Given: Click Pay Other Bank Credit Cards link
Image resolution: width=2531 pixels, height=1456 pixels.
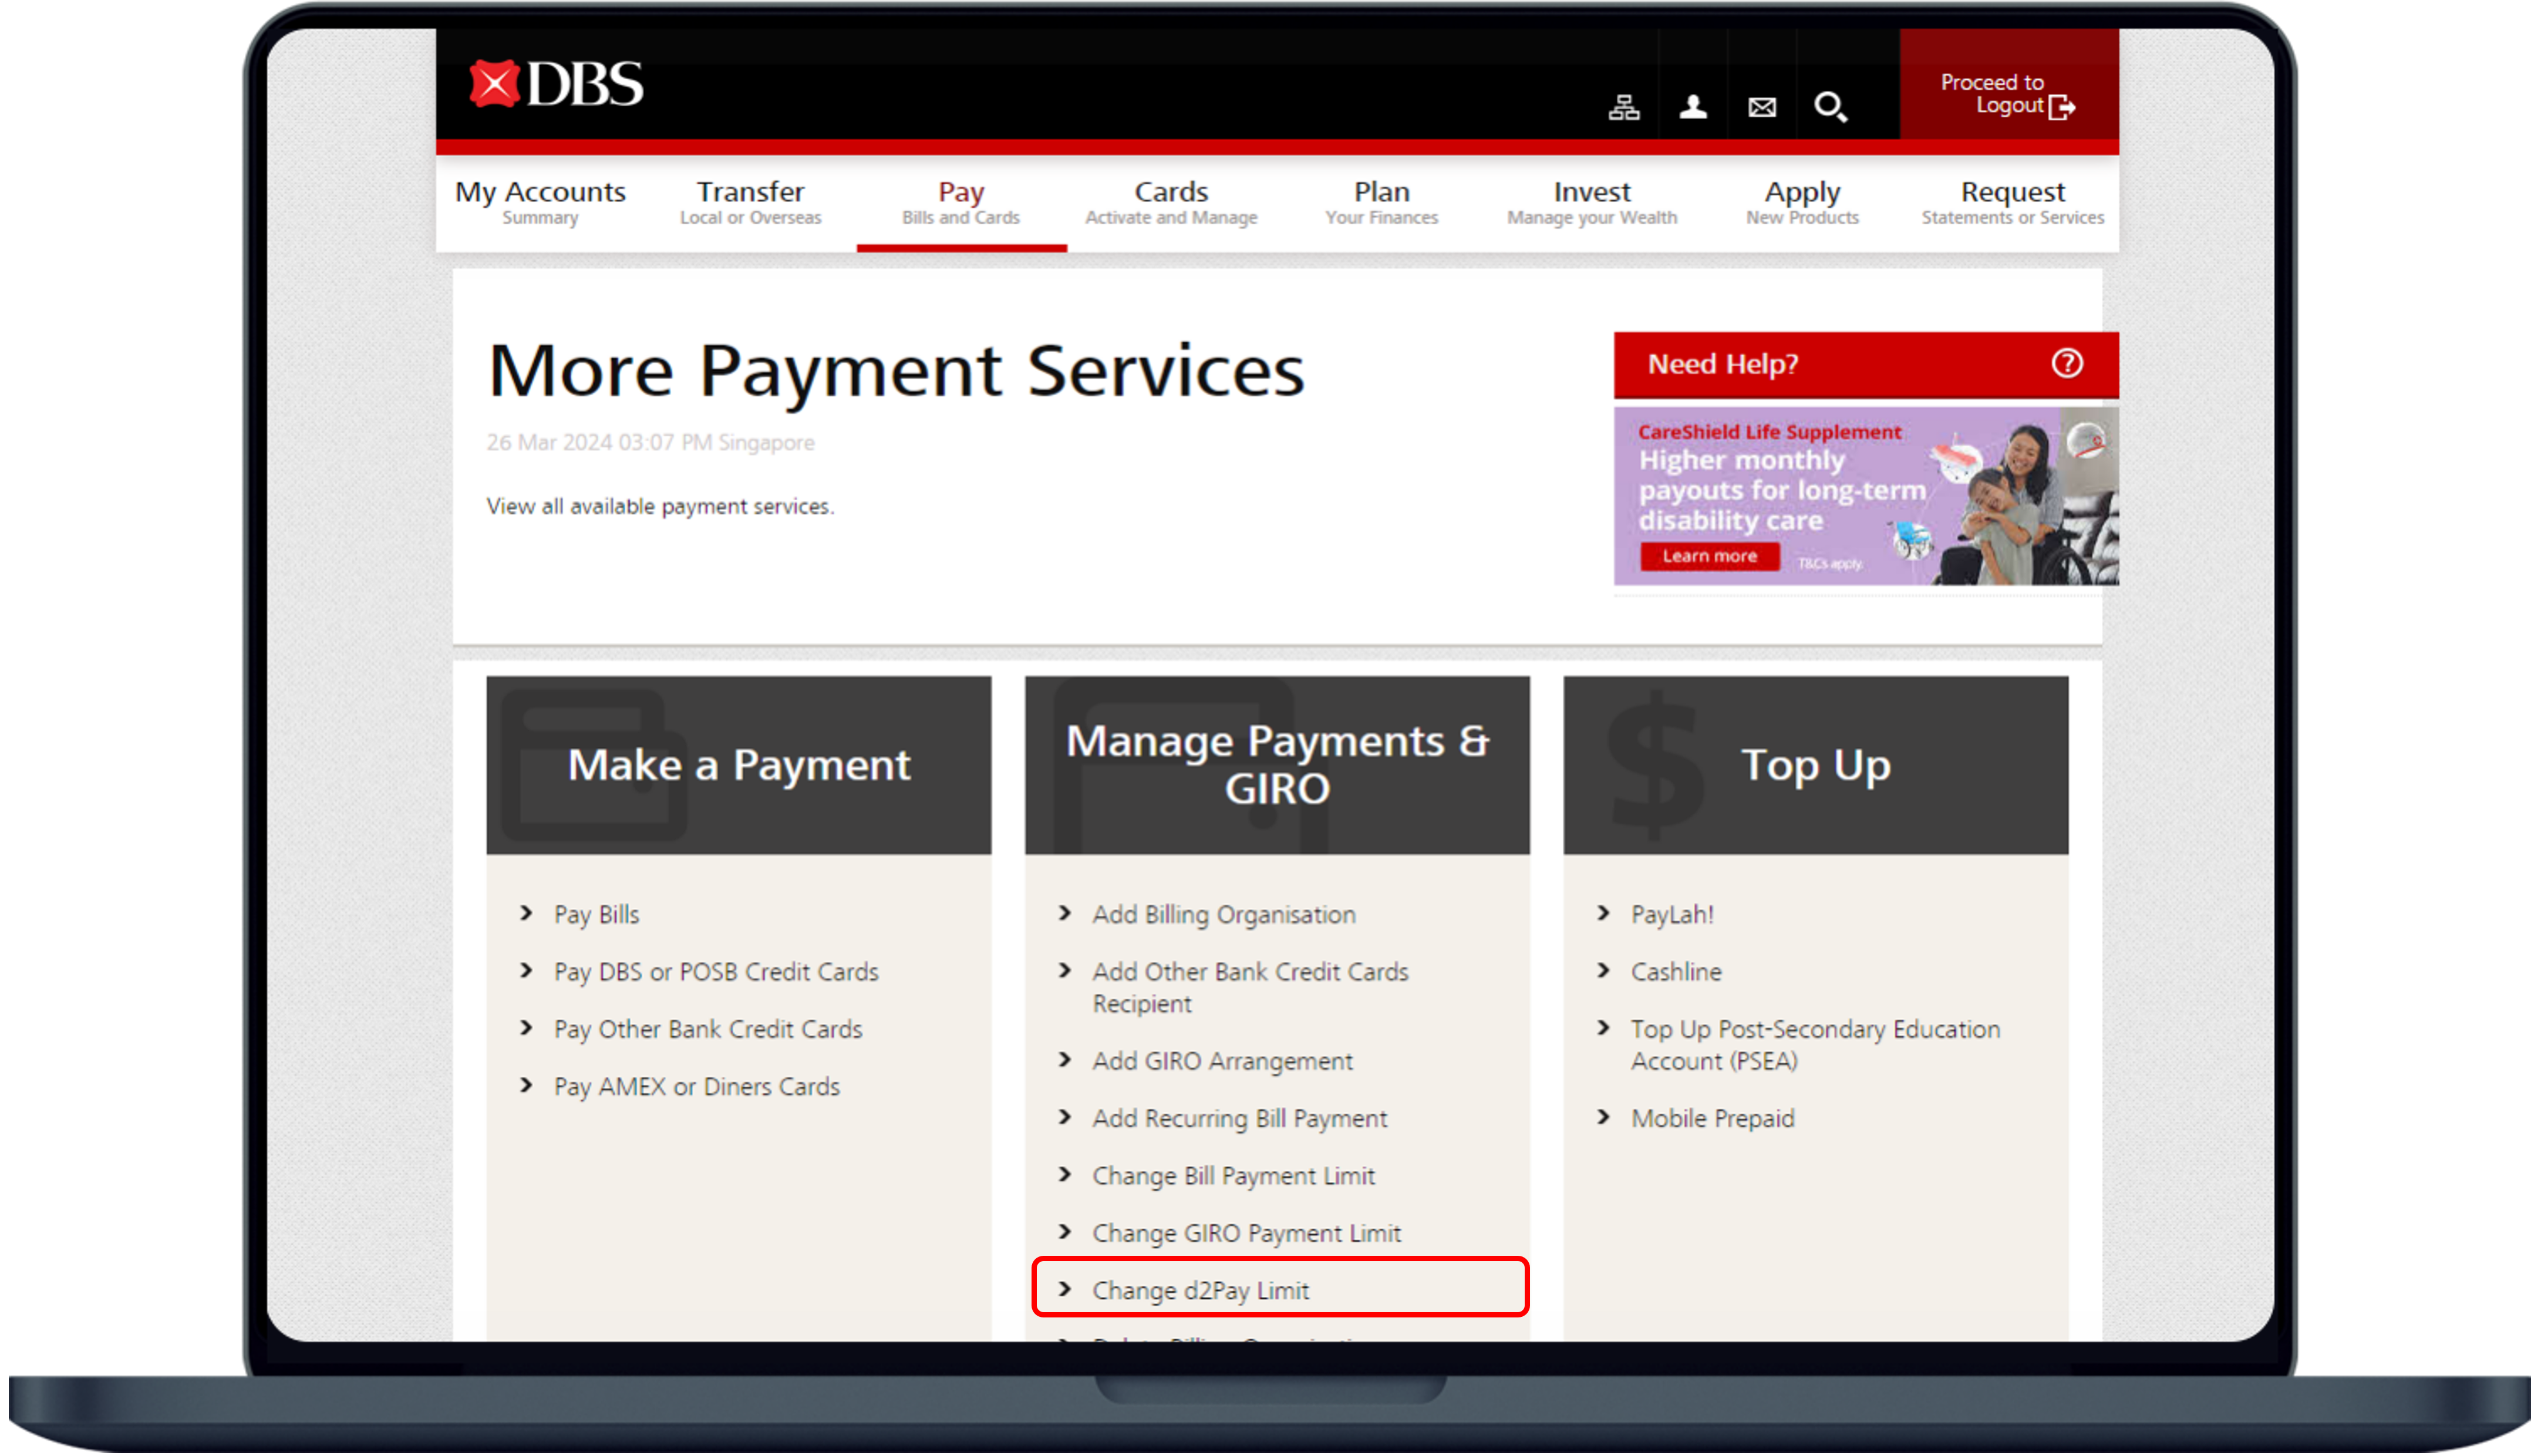Looking at the screenshot, I should [x=707, y=1029].
